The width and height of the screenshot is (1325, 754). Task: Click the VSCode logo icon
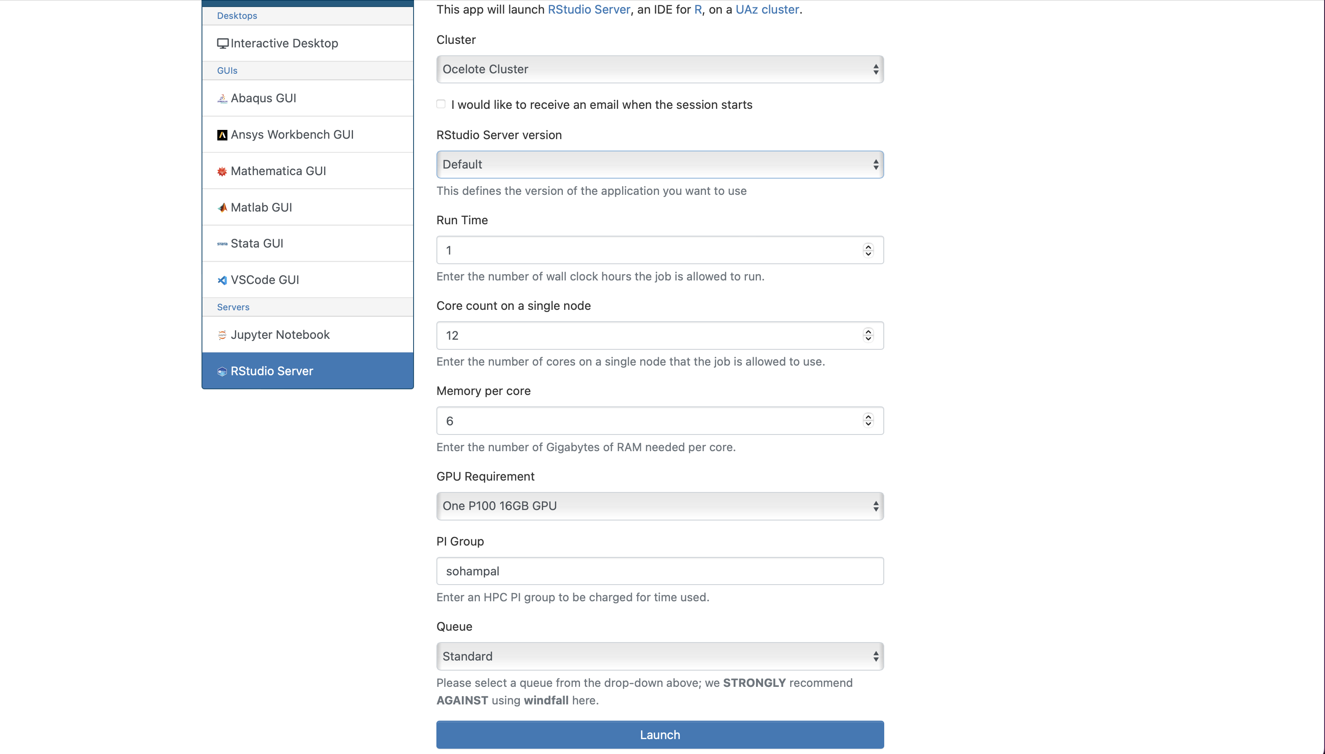(x=222, y=280)
